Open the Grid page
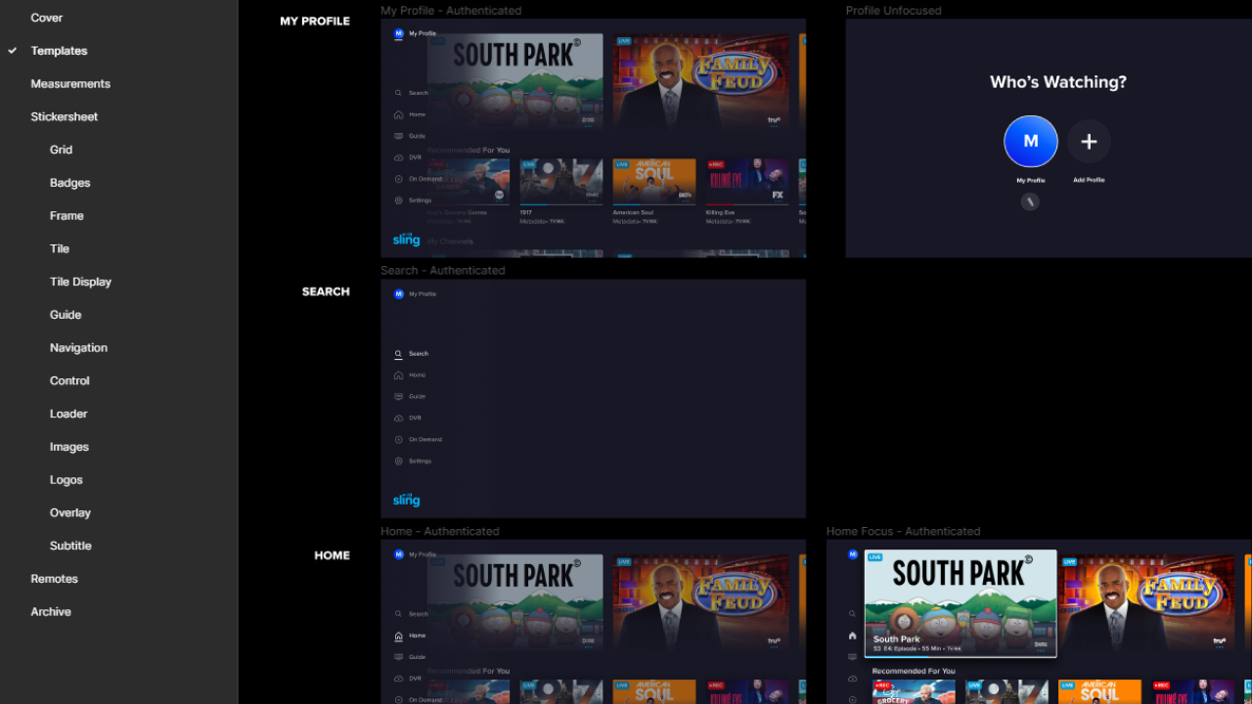 point(61,150)
